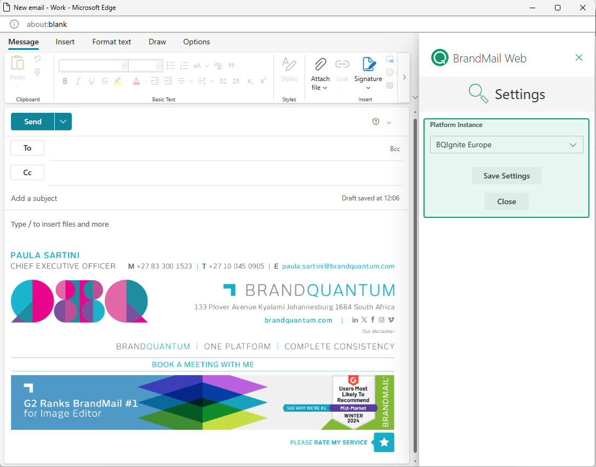The image size is (596, 467).
Task: Open the Signature tool
Action: (x=368, y=64)
